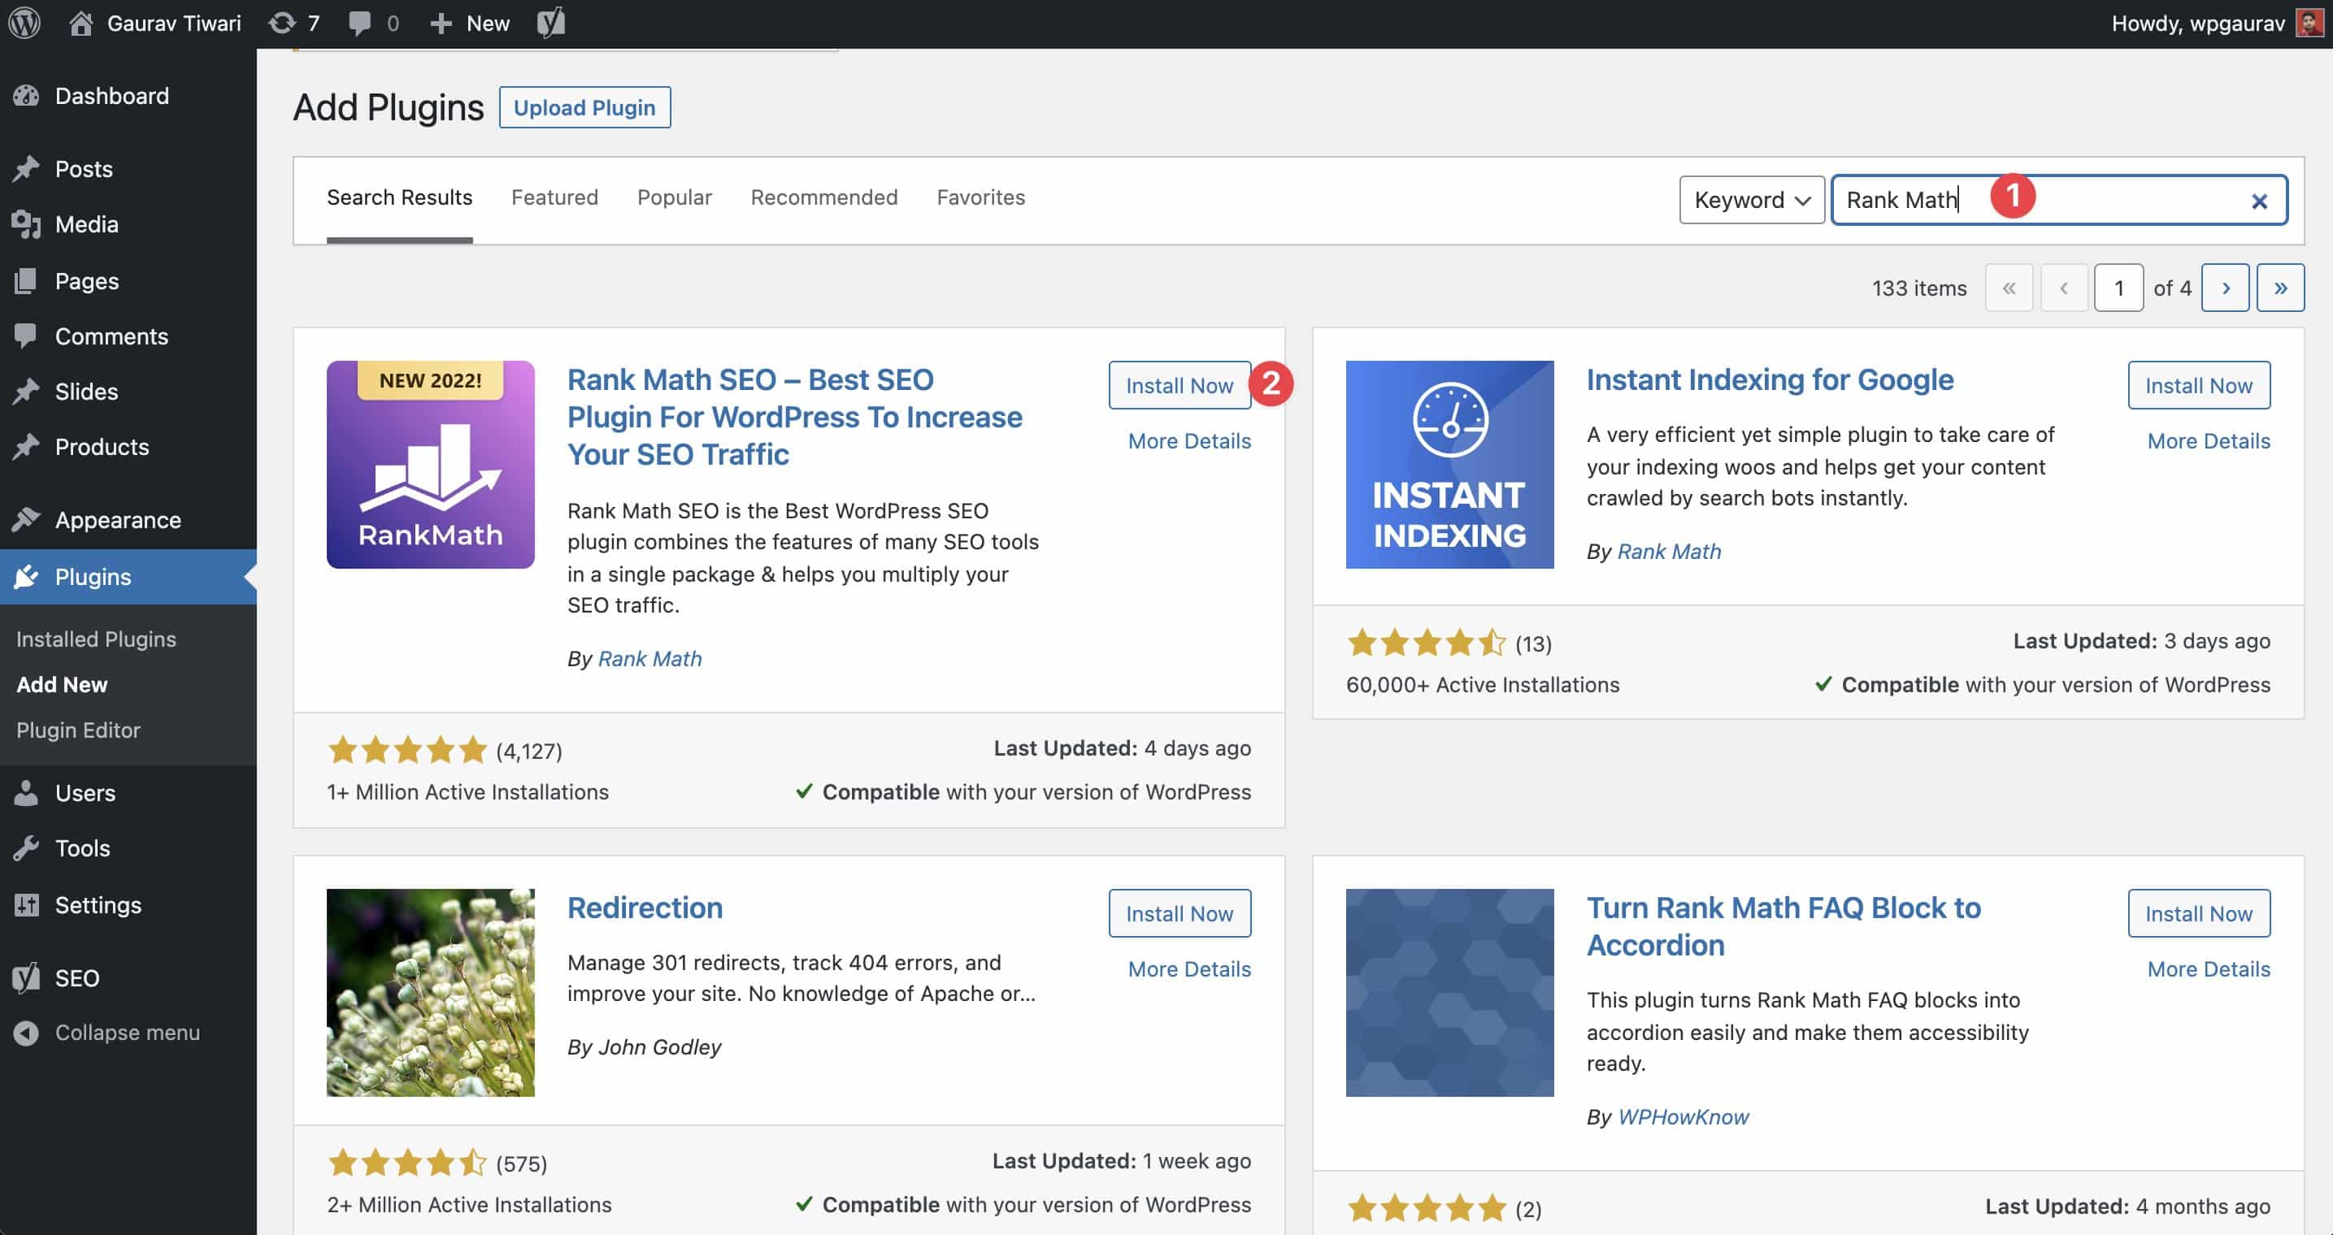
Task: Click the Instant Indexing plugin thumbnail
Action: [x=1449, y=465]
